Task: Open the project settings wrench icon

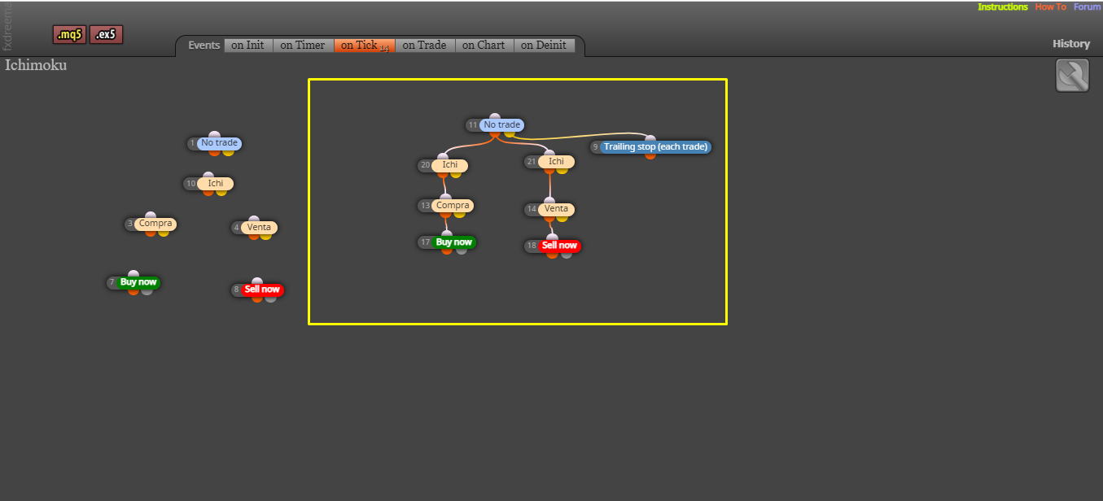Action: click(1072, 76)
